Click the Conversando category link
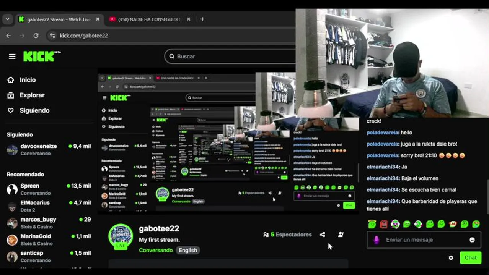Image resolution: width=489 pixels, height=275 pixels. tap(156, 250)
